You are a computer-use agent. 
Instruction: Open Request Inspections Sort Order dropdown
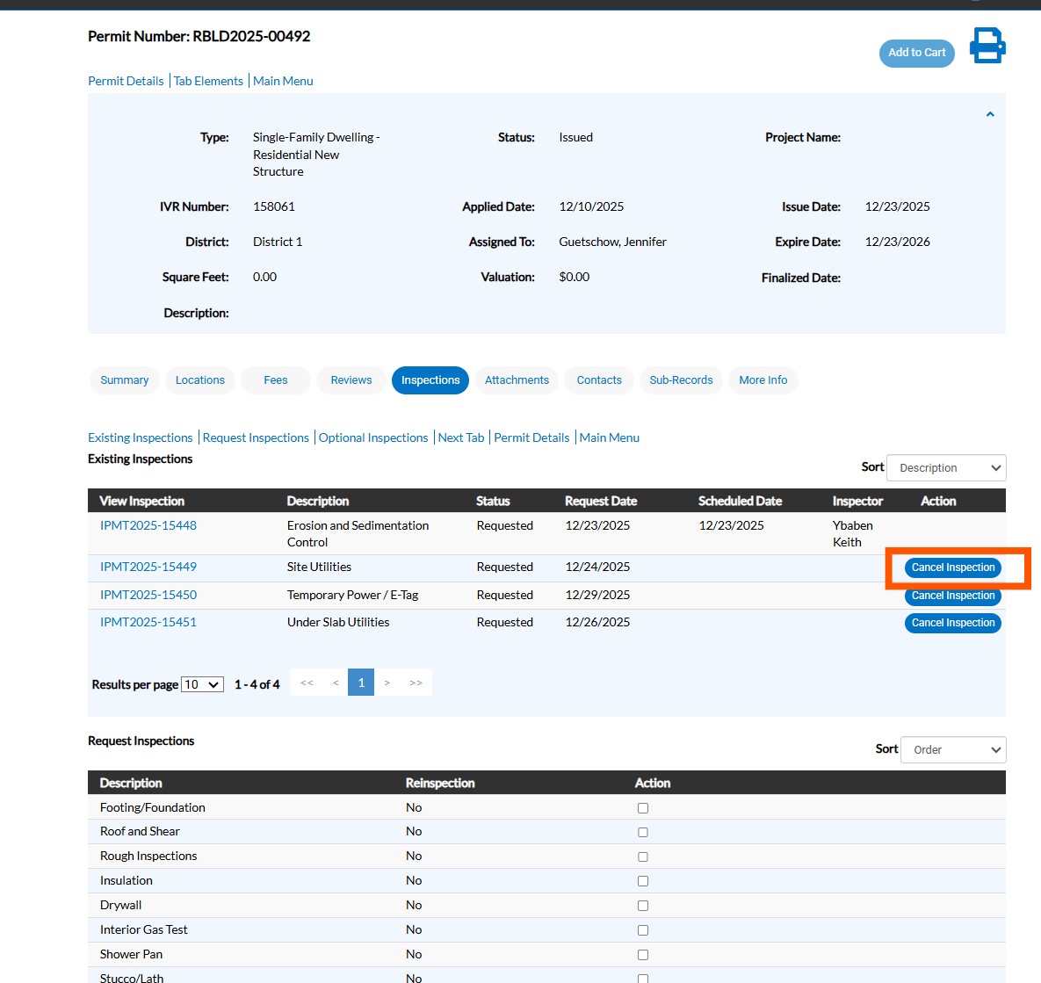tap(953, 750)
